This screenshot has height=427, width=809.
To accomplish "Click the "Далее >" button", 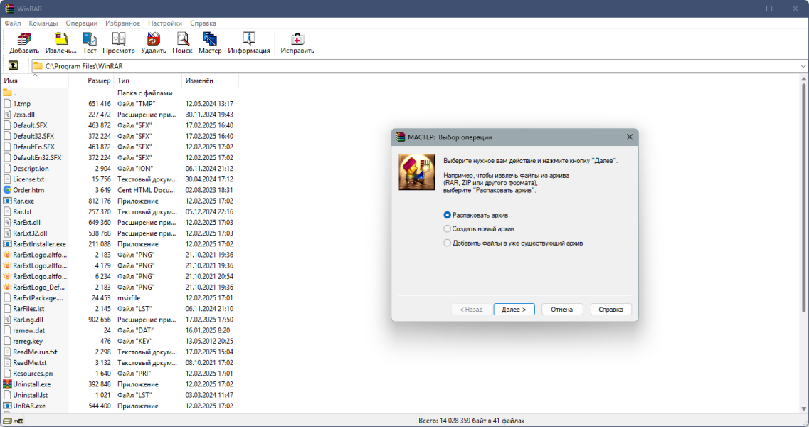I will click(514, 310).
